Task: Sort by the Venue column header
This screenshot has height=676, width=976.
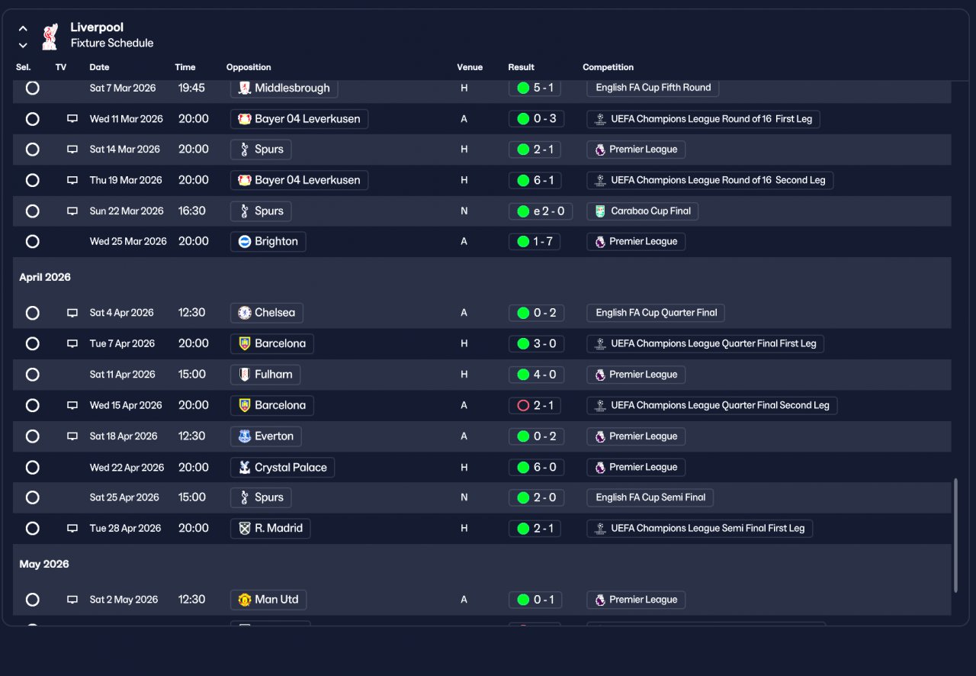Action: coord(470,67)
